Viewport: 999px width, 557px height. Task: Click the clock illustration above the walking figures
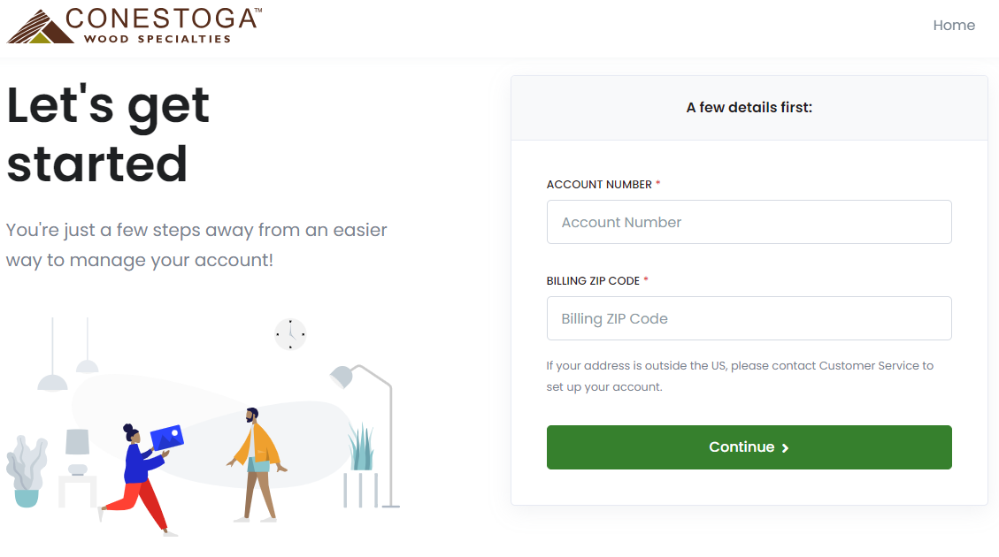(290, 335)
